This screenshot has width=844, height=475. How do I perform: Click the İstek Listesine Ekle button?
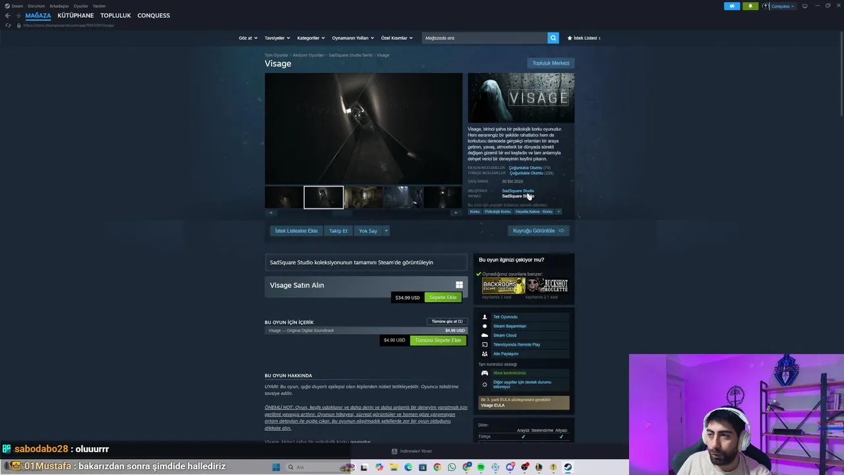[x=296, y=231]
